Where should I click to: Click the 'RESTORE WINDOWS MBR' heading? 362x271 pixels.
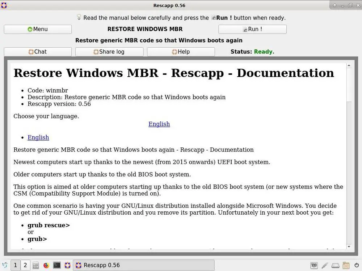coord(145,29)
